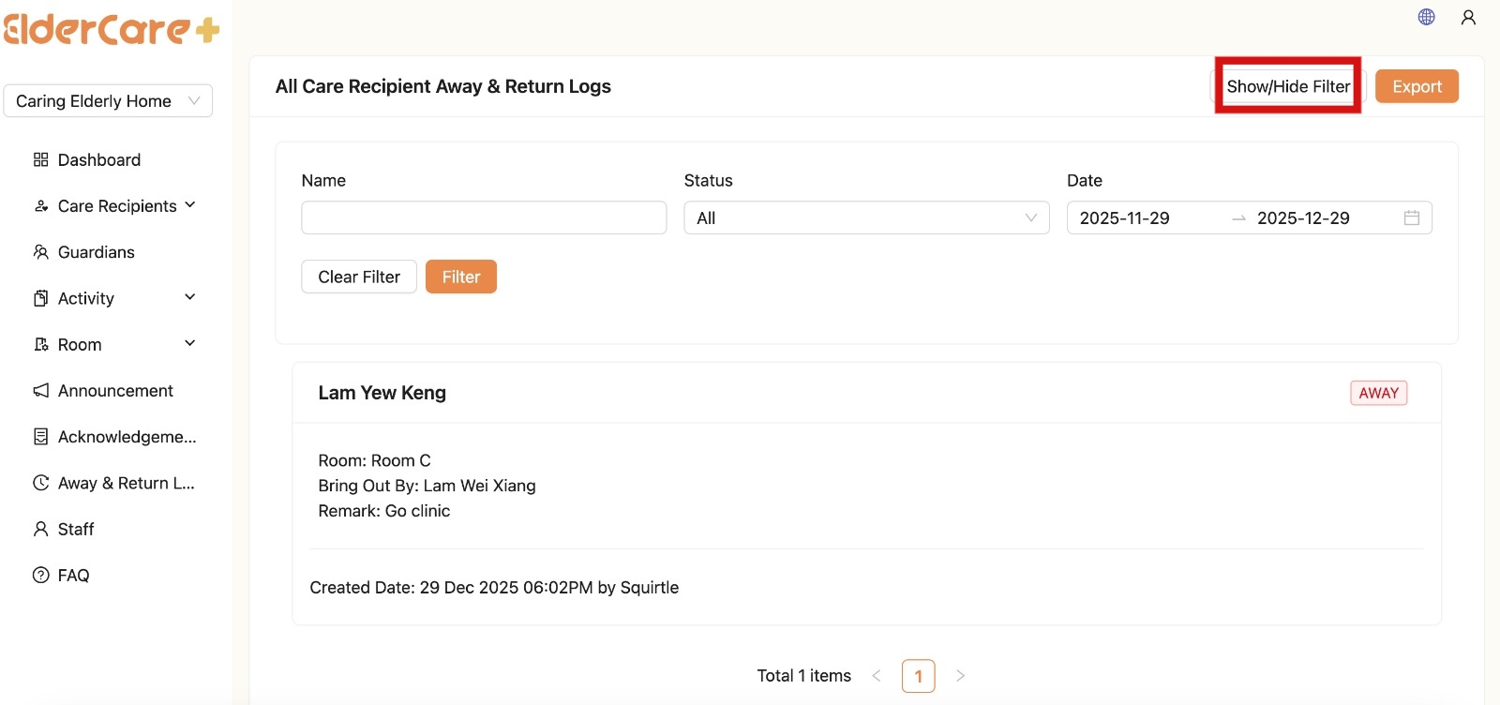This screenshot has width=1500, height=705.
Task: Expand the Activity submenu chevron
Action: pos(190,297)
